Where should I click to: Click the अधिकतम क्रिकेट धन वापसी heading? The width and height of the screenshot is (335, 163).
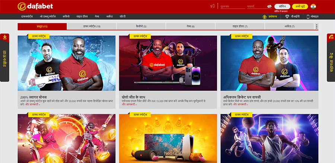[242, 97]
